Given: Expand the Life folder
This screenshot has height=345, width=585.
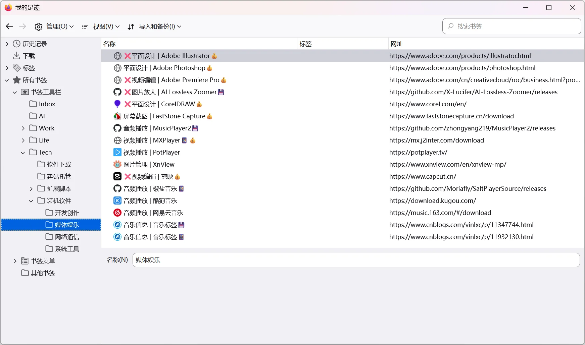Looking at the screenshot, I should (23, 140).
